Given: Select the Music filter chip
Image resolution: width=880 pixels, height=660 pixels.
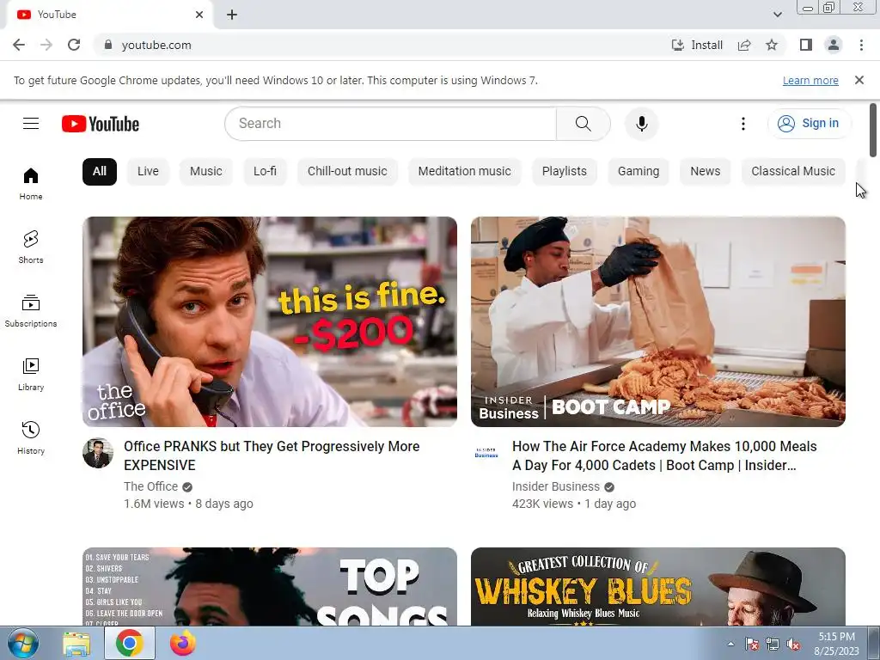Looking at the screenshot, I should click(206, 171).
